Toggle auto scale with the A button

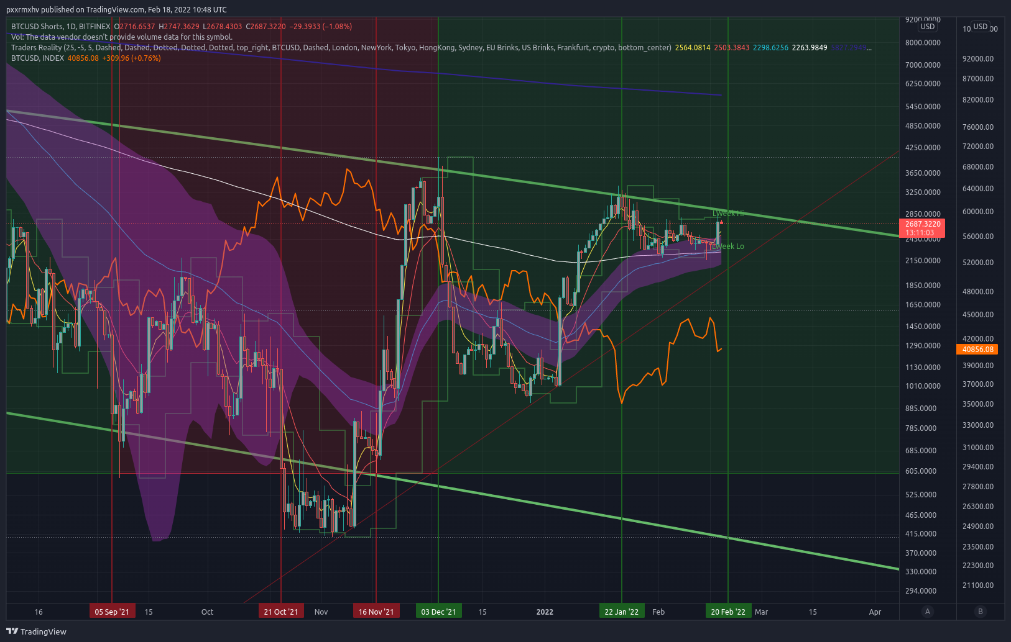click(x=928, y=612)
